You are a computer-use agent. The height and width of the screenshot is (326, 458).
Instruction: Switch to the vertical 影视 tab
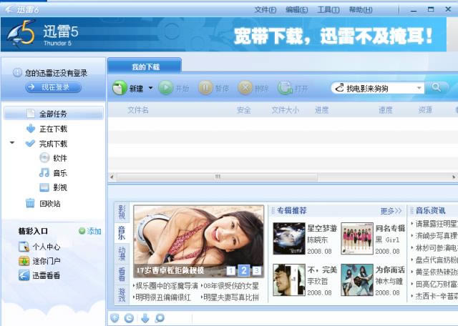click(122, 212)
